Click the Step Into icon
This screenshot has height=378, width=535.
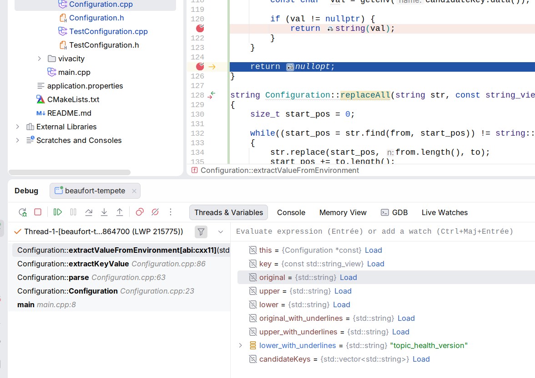(104, 212)
